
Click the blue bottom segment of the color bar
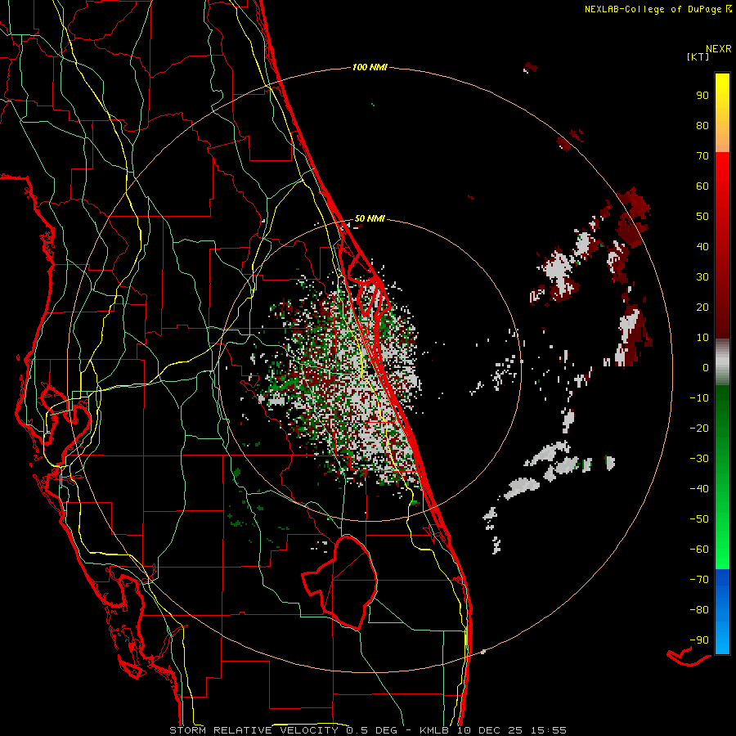pyautogui.click(x=722, y=611)
